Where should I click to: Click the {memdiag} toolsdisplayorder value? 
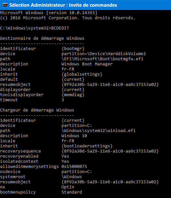click(x=73, y=95)
